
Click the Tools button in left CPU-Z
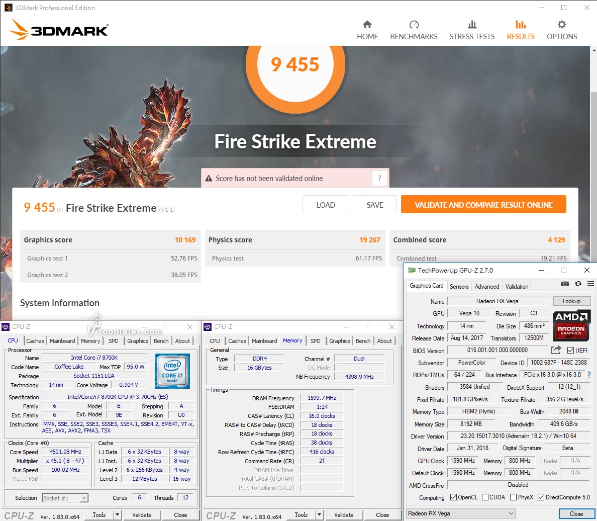pyautogui.click(x=99, y=515)
